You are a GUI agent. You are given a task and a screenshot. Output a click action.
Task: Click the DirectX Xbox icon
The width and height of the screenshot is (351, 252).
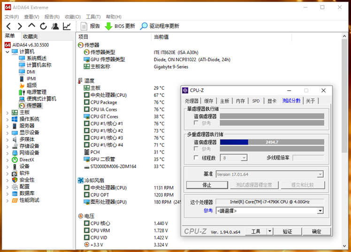click(x=15, y=160)
